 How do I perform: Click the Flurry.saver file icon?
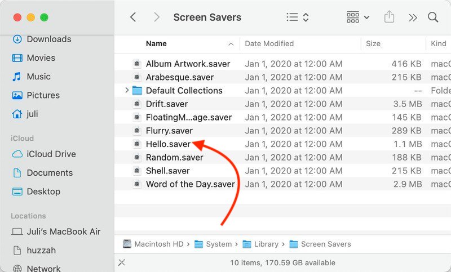pos(137,131)
